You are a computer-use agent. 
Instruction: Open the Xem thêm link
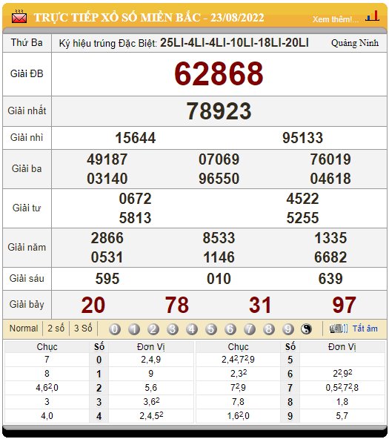(x=336, y=19)
